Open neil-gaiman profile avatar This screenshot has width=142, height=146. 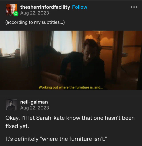click(x=12, y=105)
